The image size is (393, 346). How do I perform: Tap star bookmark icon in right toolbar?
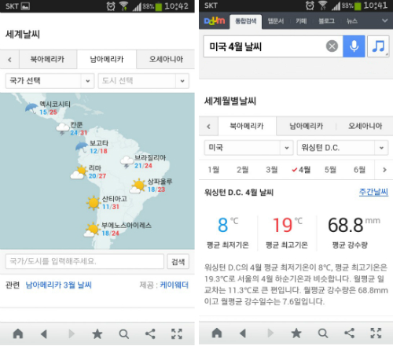click(296, 333)
